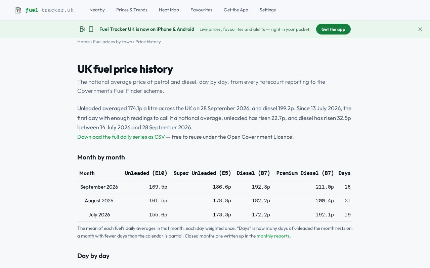Click the UK fuel price history heading
The height and width of the screenshot is (268, 430).
click(125, 69)
